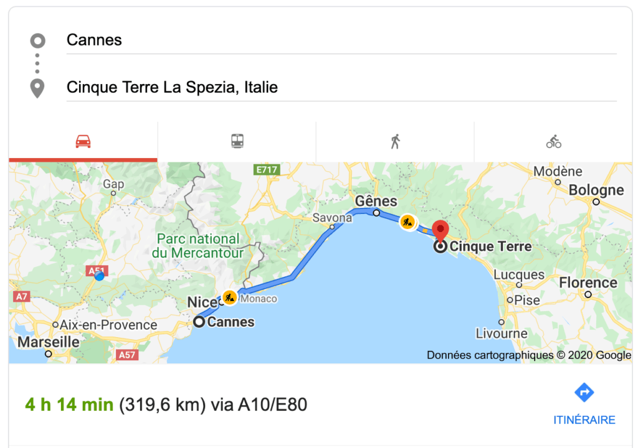Click the red destination pin on map

tap(441, 231)
